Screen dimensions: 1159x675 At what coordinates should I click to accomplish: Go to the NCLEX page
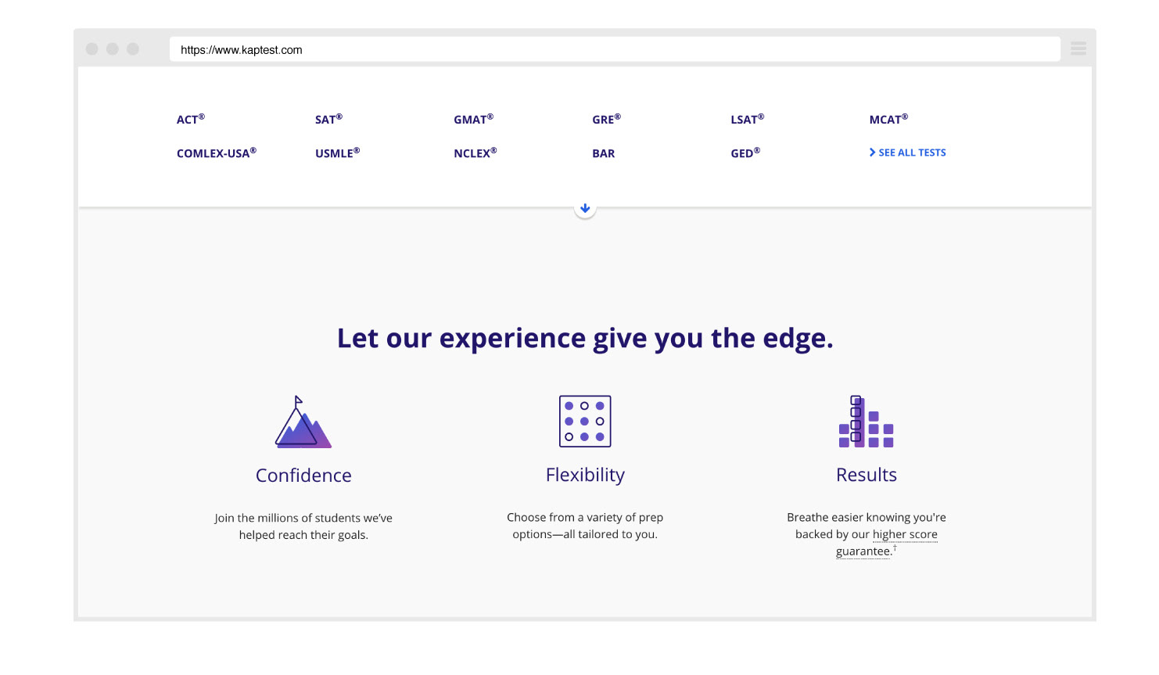pos(475,153)
